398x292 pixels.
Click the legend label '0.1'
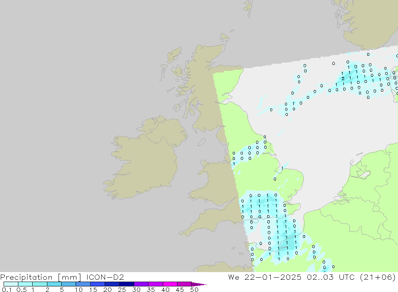(x=7, y=290)
